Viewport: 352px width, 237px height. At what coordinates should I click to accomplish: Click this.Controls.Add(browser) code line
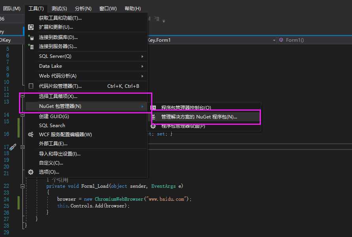pos(93,206)
